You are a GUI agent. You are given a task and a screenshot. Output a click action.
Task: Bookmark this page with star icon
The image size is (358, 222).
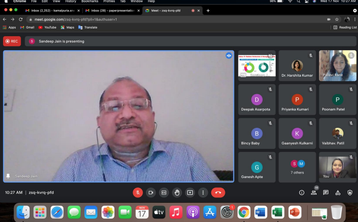point(337,20)
